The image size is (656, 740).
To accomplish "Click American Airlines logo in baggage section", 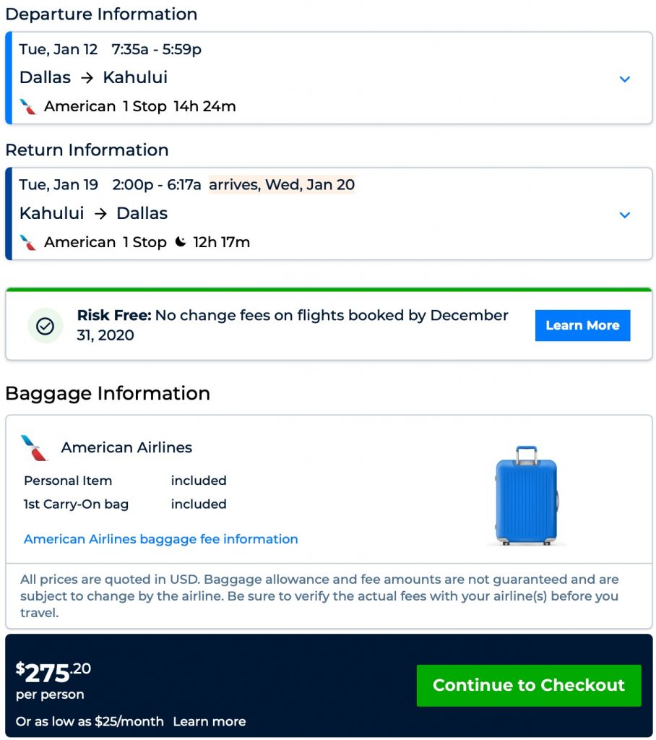I will (34, 448).
